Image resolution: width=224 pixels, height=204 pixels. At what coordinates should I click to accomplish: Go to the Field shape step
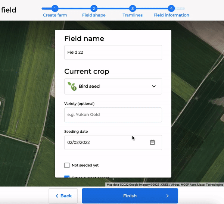point(94,15)
